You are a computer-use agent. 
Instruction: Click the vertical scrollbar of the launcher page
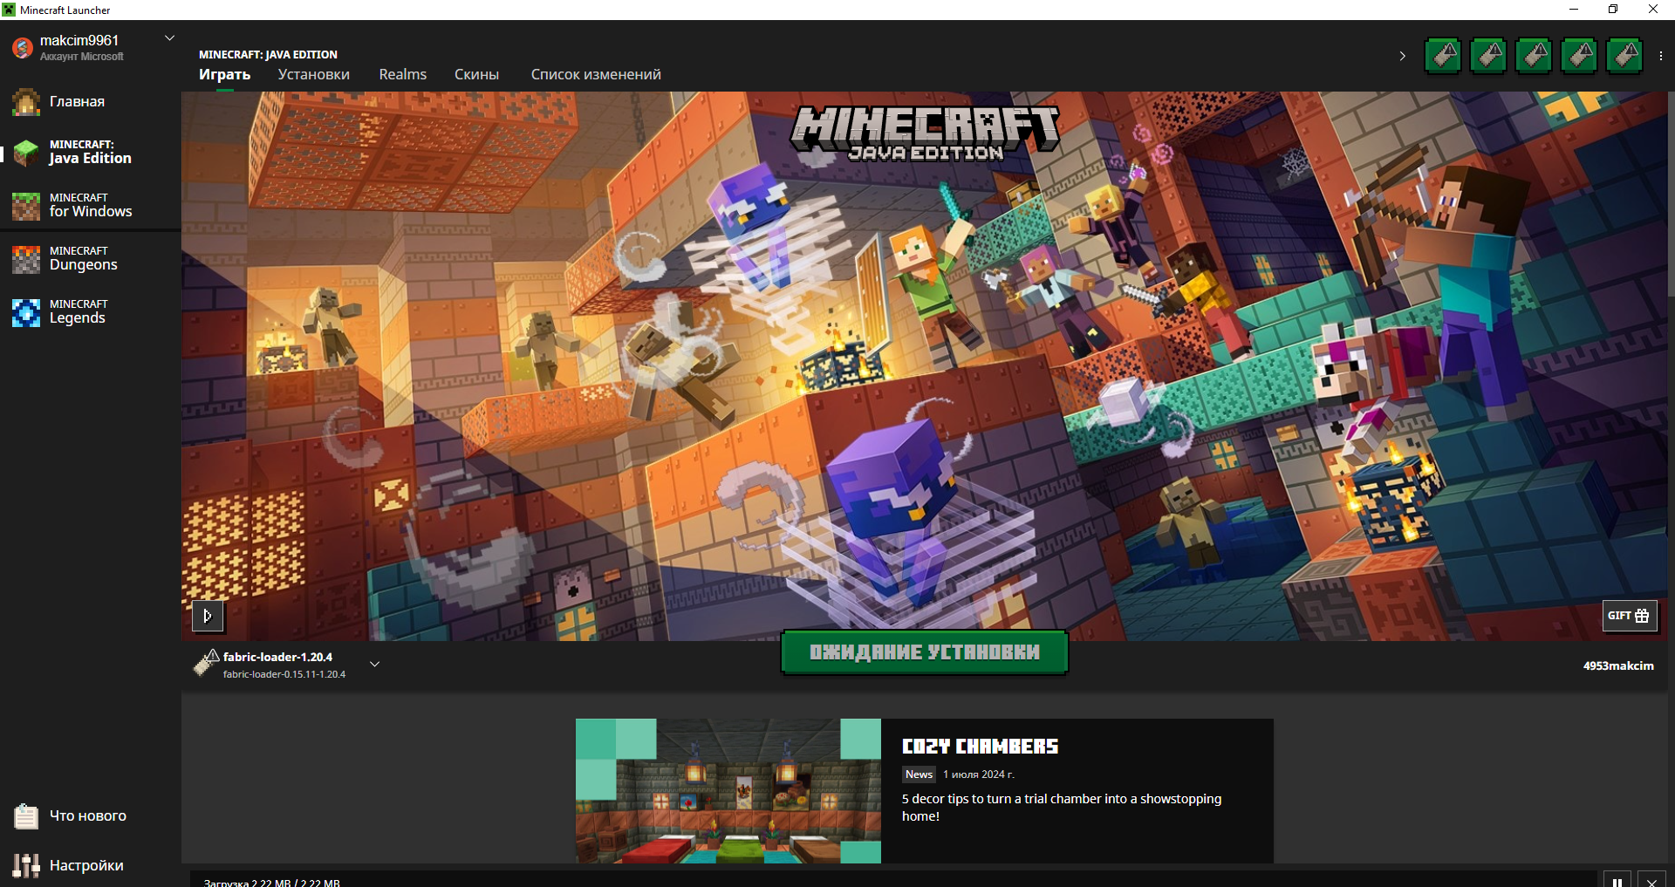pos(1671,194)
